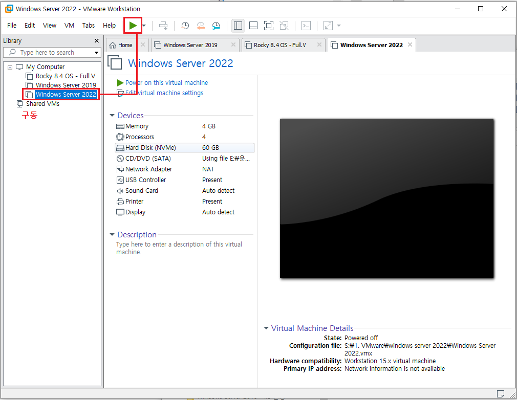Collapse the My Computer tree node

click(x=10, y=67)
